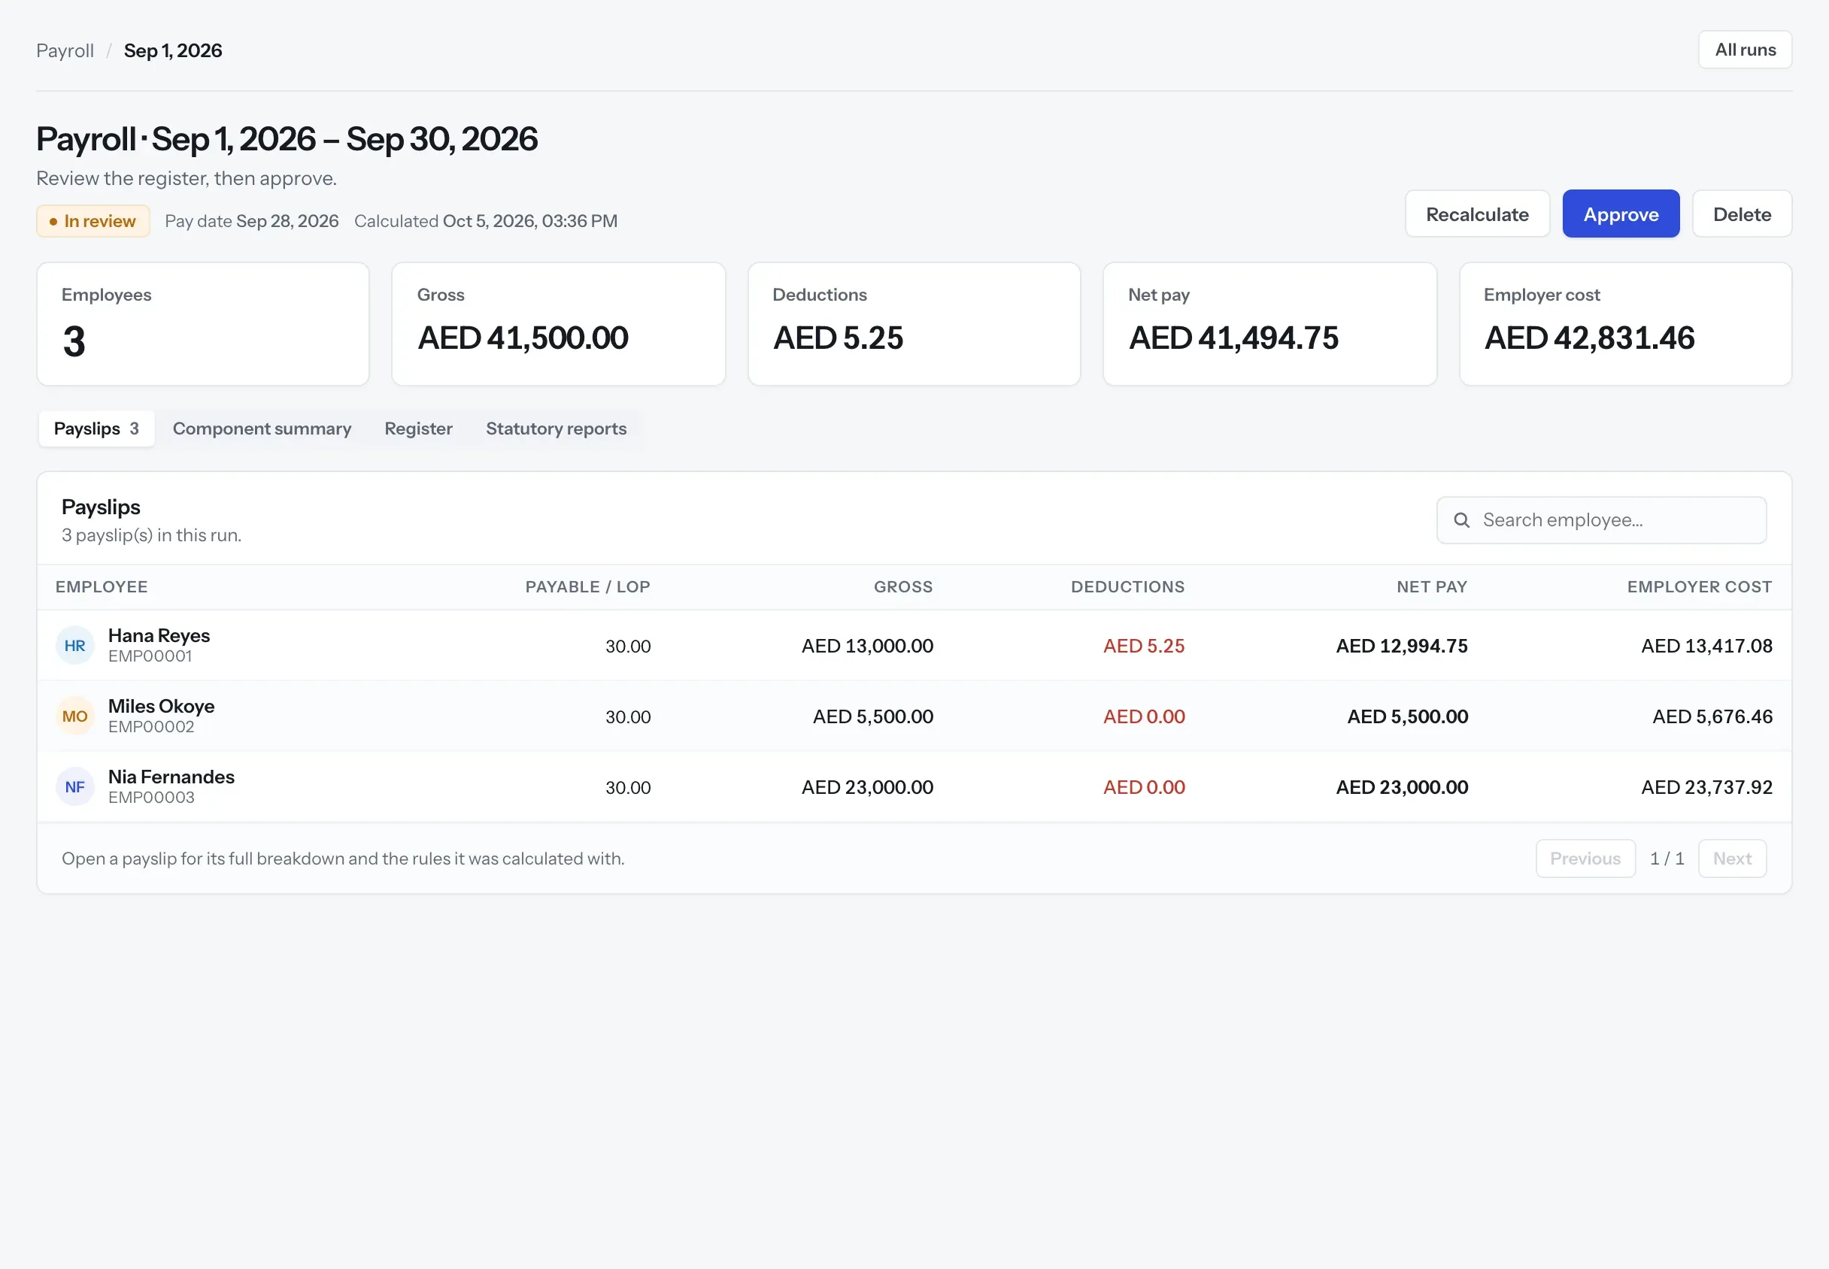Open All runs list
The image size is (1829, 1269).
coord(1745,50)
